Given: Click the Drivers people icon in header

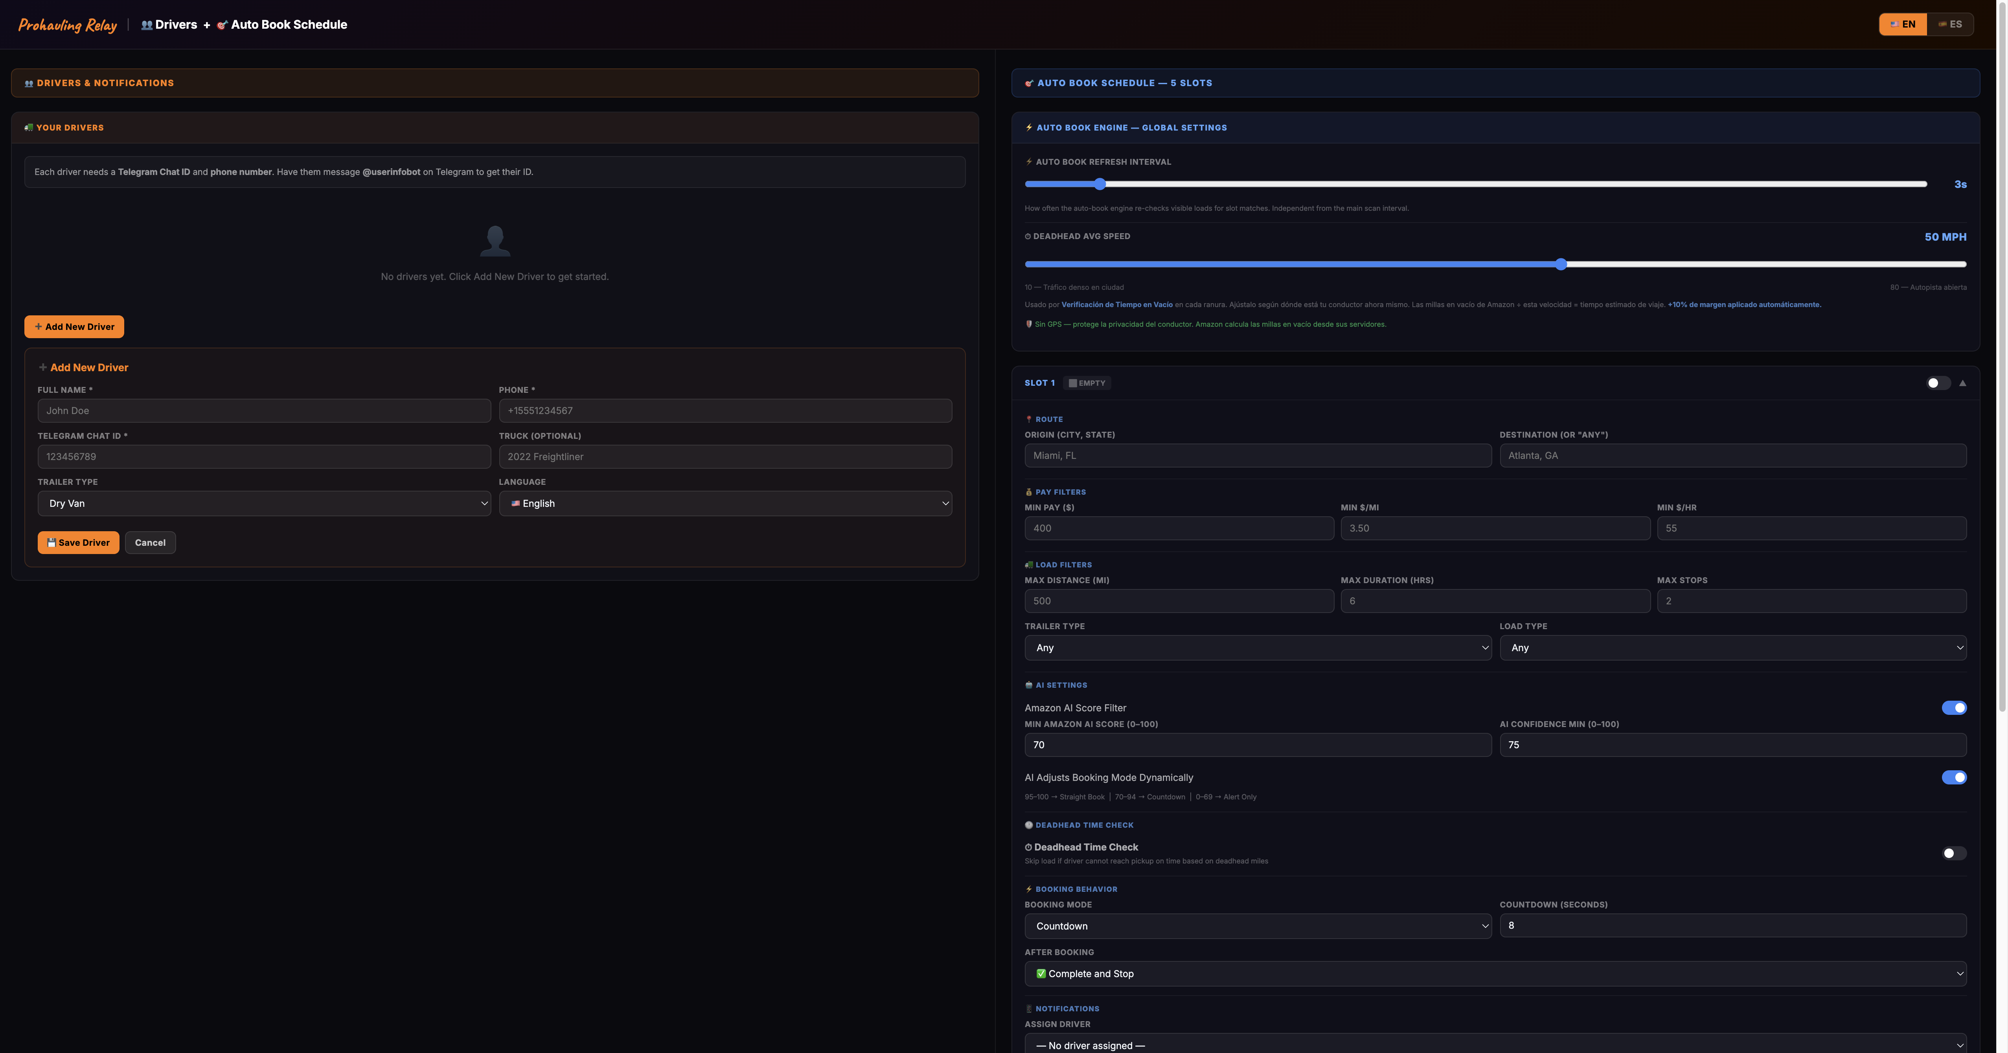Looking at the screenshot, I should [147, 25].
